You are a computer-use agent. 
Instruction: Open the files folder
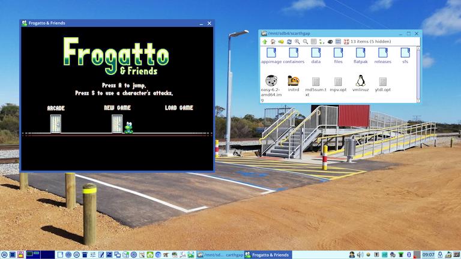pos(338,56)
